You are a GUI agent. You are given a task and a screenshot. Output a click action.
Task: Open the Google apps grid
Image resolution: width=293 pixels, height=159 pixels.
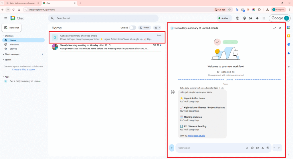pos(264,18)
